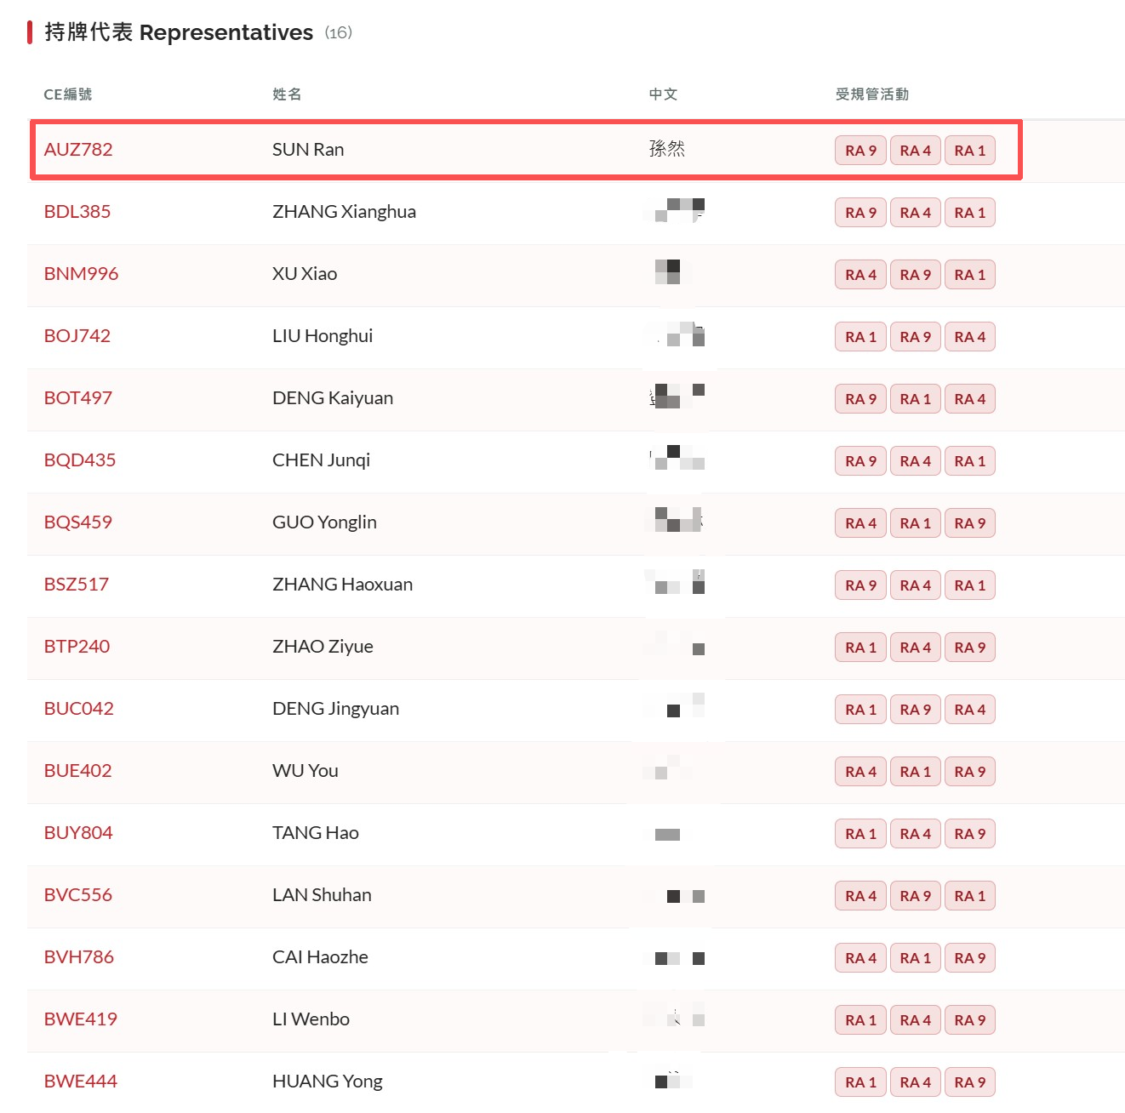Screen dimensions: 1125x1113
Task: Open BSZ517 representative page
Action: pos(77,585)
